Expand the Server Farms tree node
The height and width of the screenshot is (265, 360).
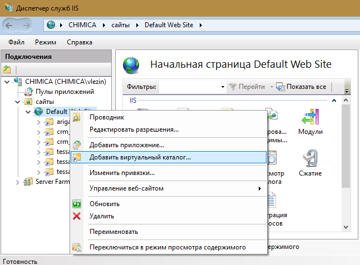17,182
